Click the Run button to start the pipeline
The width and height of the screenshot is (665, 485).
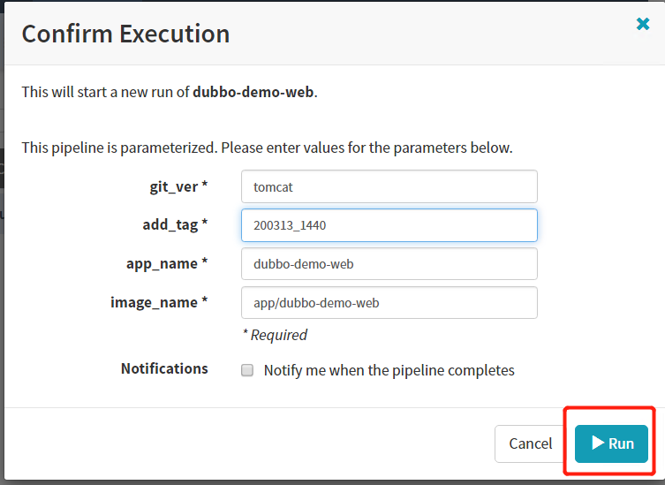coord(611,443)
